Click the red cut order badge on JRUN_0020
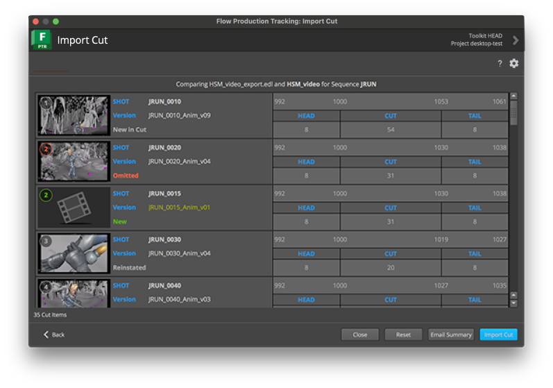Image resolution: width=553 pixels, height=388 pixels. tap(46, 149)
